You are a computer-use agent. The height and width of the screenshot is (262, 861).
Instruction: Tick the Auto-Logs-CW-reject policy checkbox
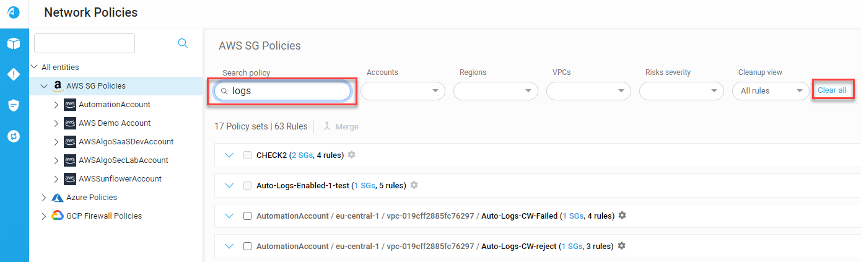[x=247, y=247]
